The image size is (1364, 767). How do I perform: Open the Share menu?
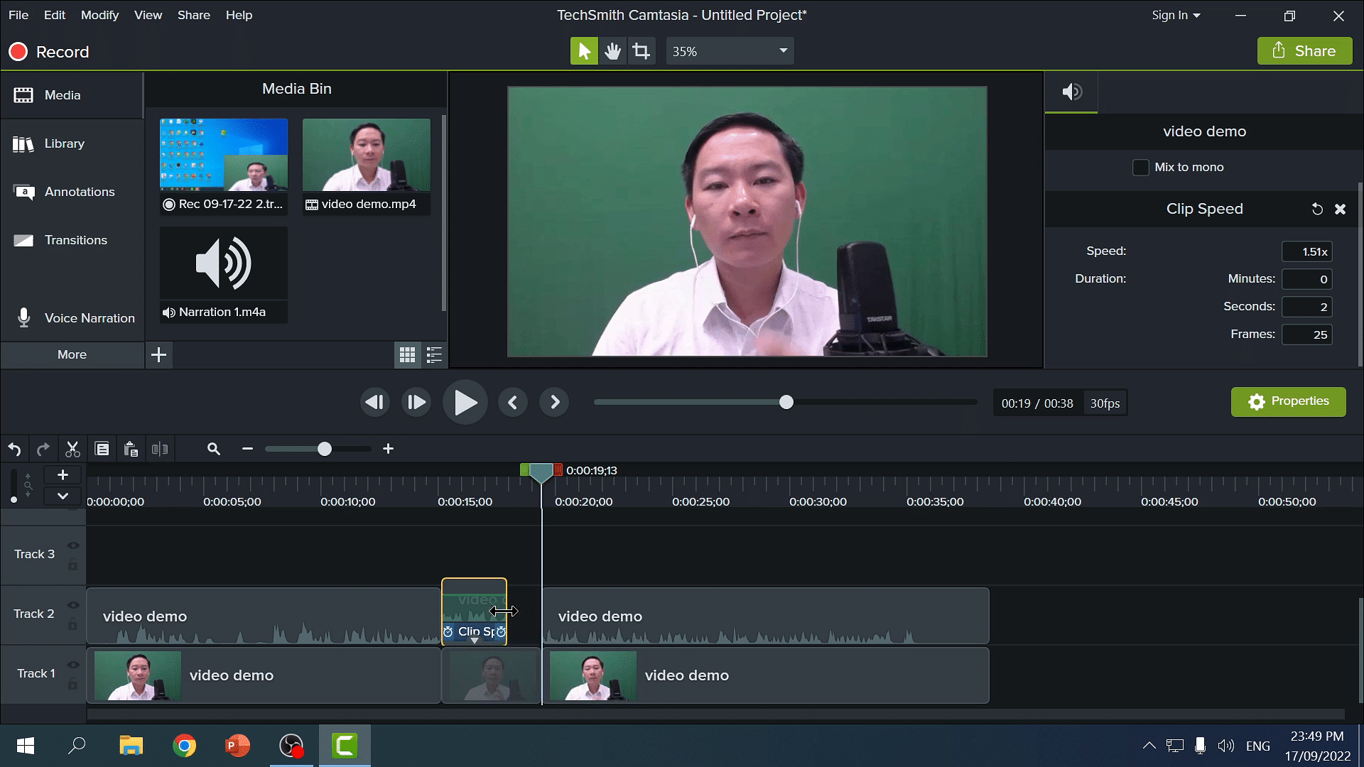coord(193,15)
